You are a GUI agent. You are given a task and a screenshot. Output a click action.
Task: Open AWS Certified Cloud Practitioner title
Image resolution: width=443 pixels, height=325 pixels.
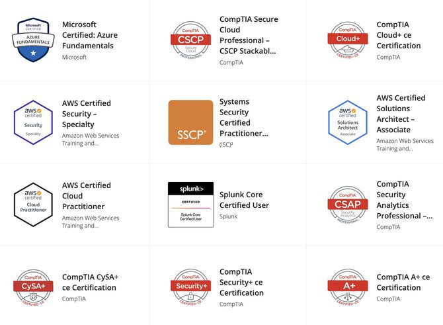87,196
